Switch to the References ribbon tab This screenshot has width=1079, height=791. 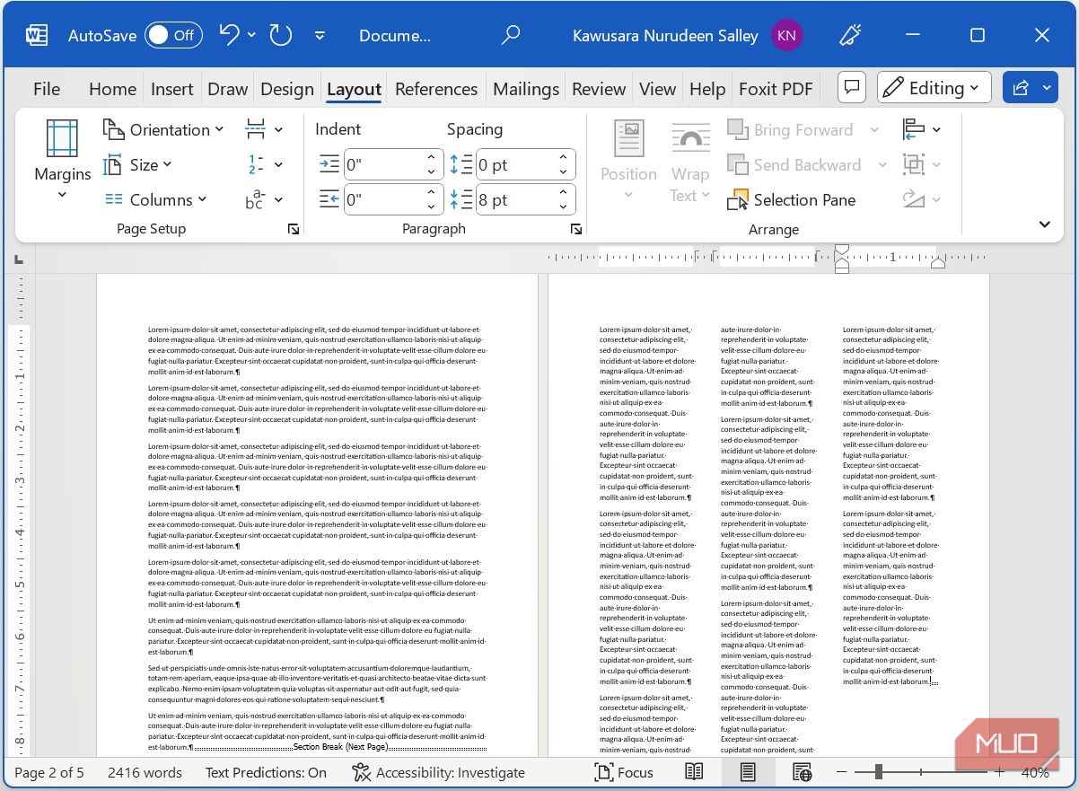coord(436,88)
